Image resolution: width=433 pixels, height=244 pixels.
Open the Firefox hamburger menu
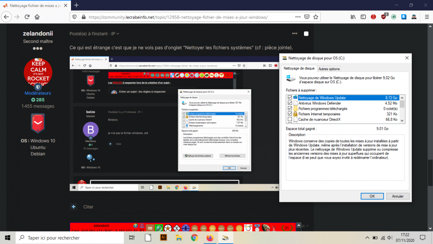pos(425,17)
